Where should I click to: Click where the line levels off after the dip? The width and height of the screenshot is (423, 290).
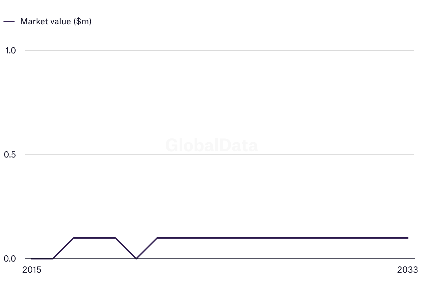157,238
